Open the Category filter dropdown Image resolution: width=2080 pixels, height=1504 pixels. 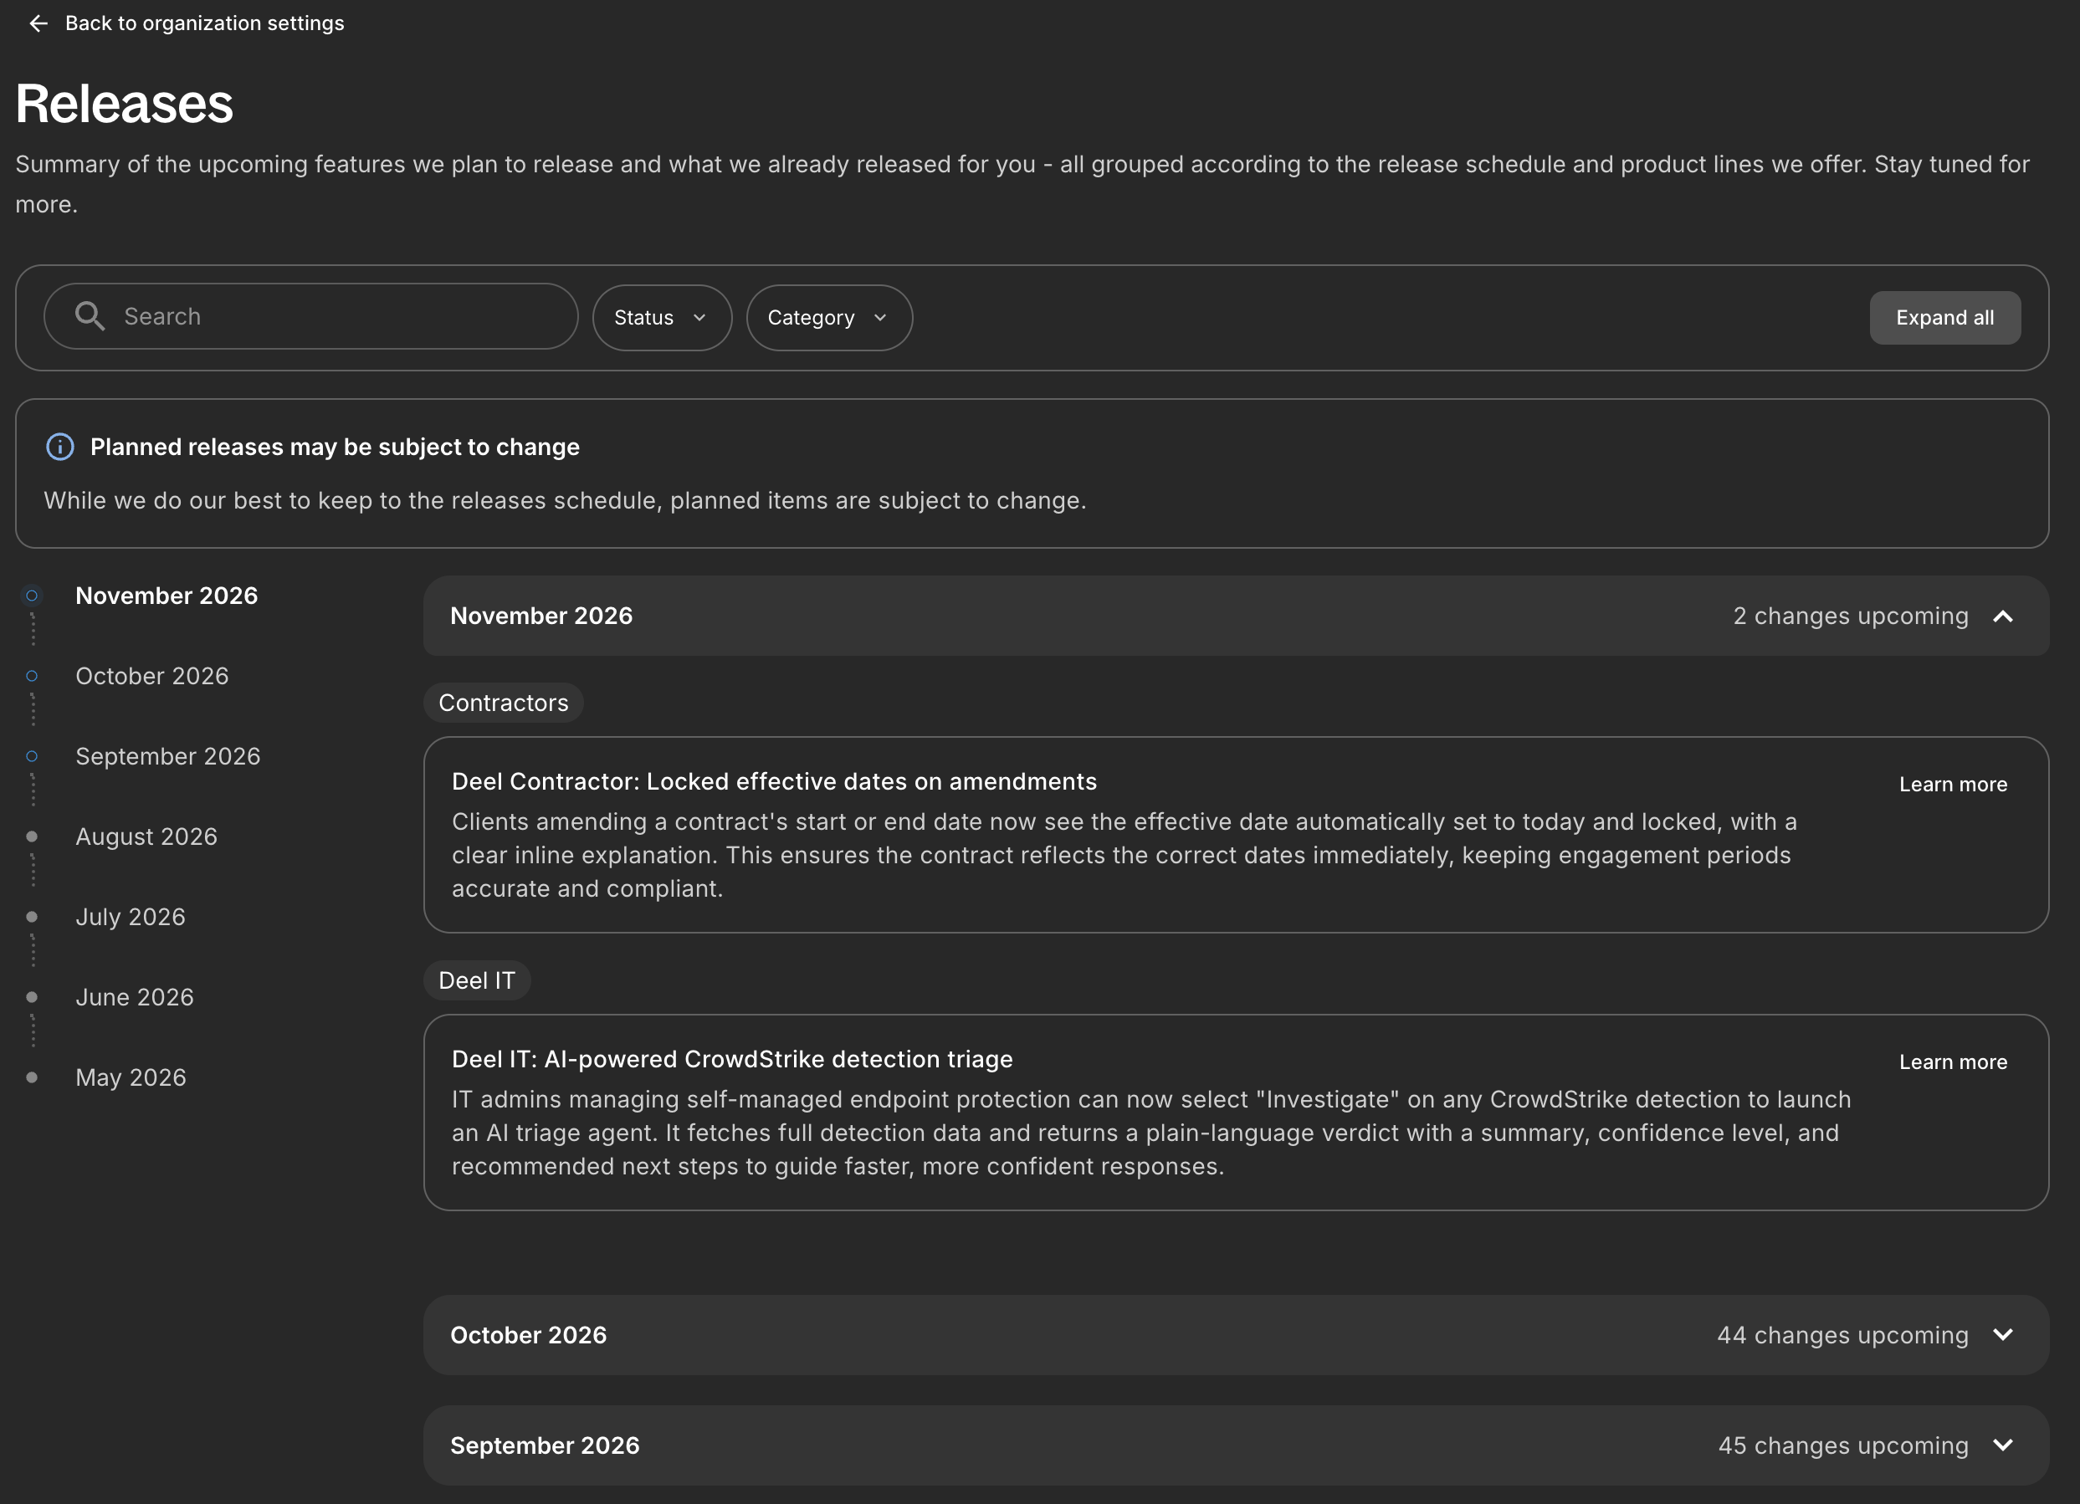pos(829,317)
